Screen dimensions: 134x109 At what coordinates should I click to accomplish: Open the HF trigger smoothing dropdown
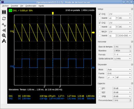pyautogui.click(x=123, y=78)
